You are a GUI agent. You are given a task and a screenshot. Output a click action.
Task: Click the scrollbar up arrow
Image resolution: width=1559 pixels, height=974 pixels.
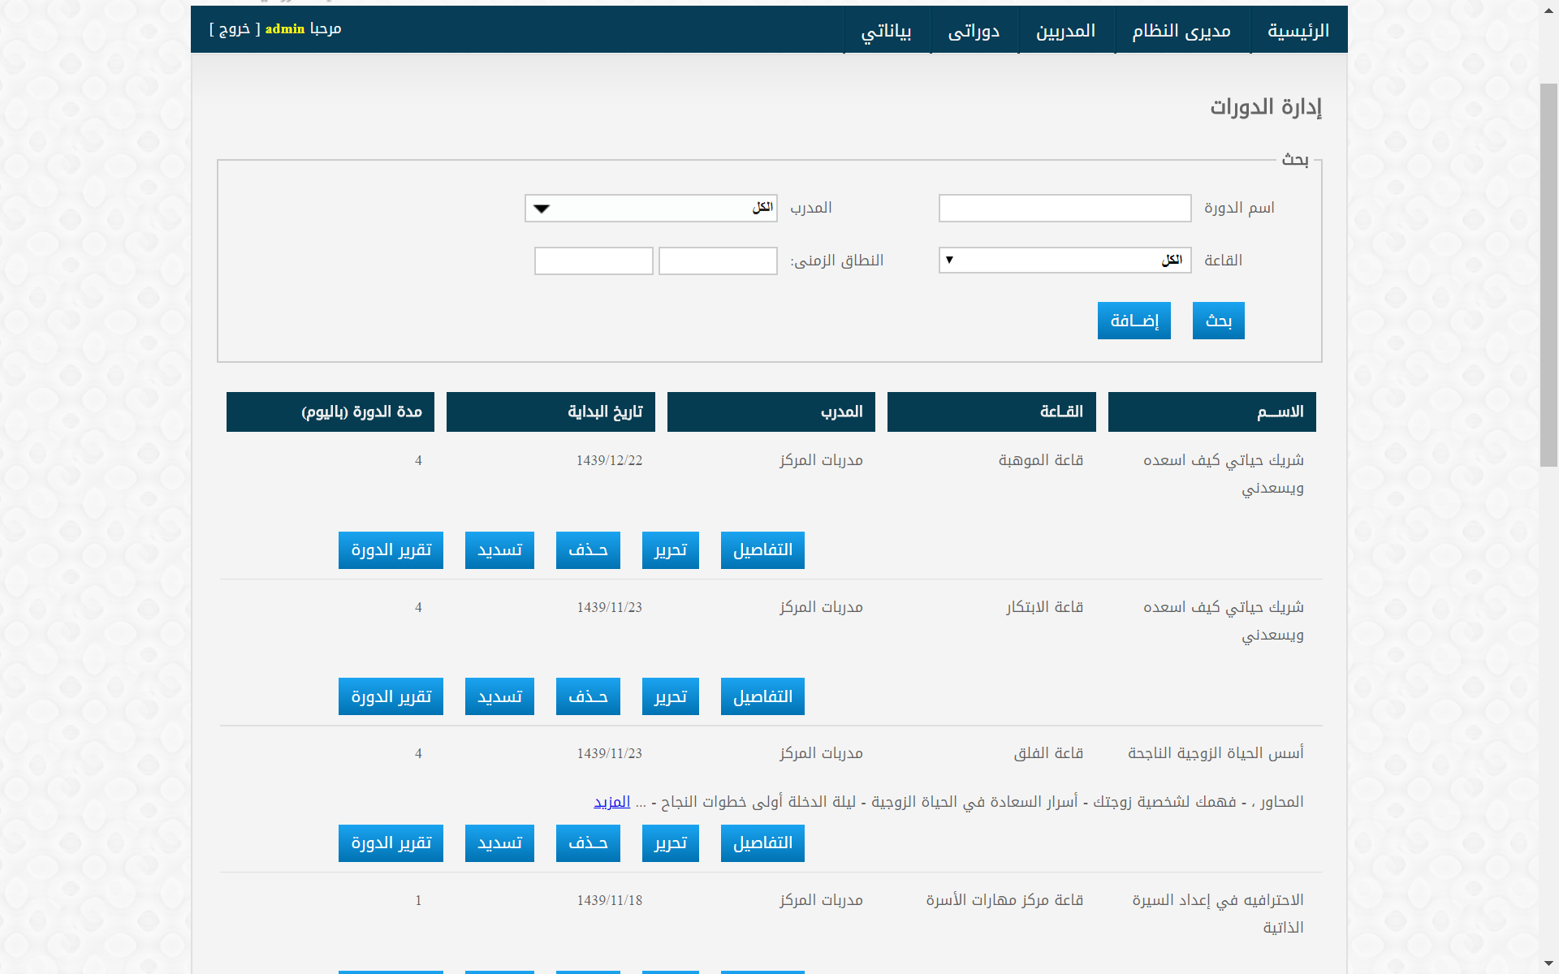(1549, 9)
